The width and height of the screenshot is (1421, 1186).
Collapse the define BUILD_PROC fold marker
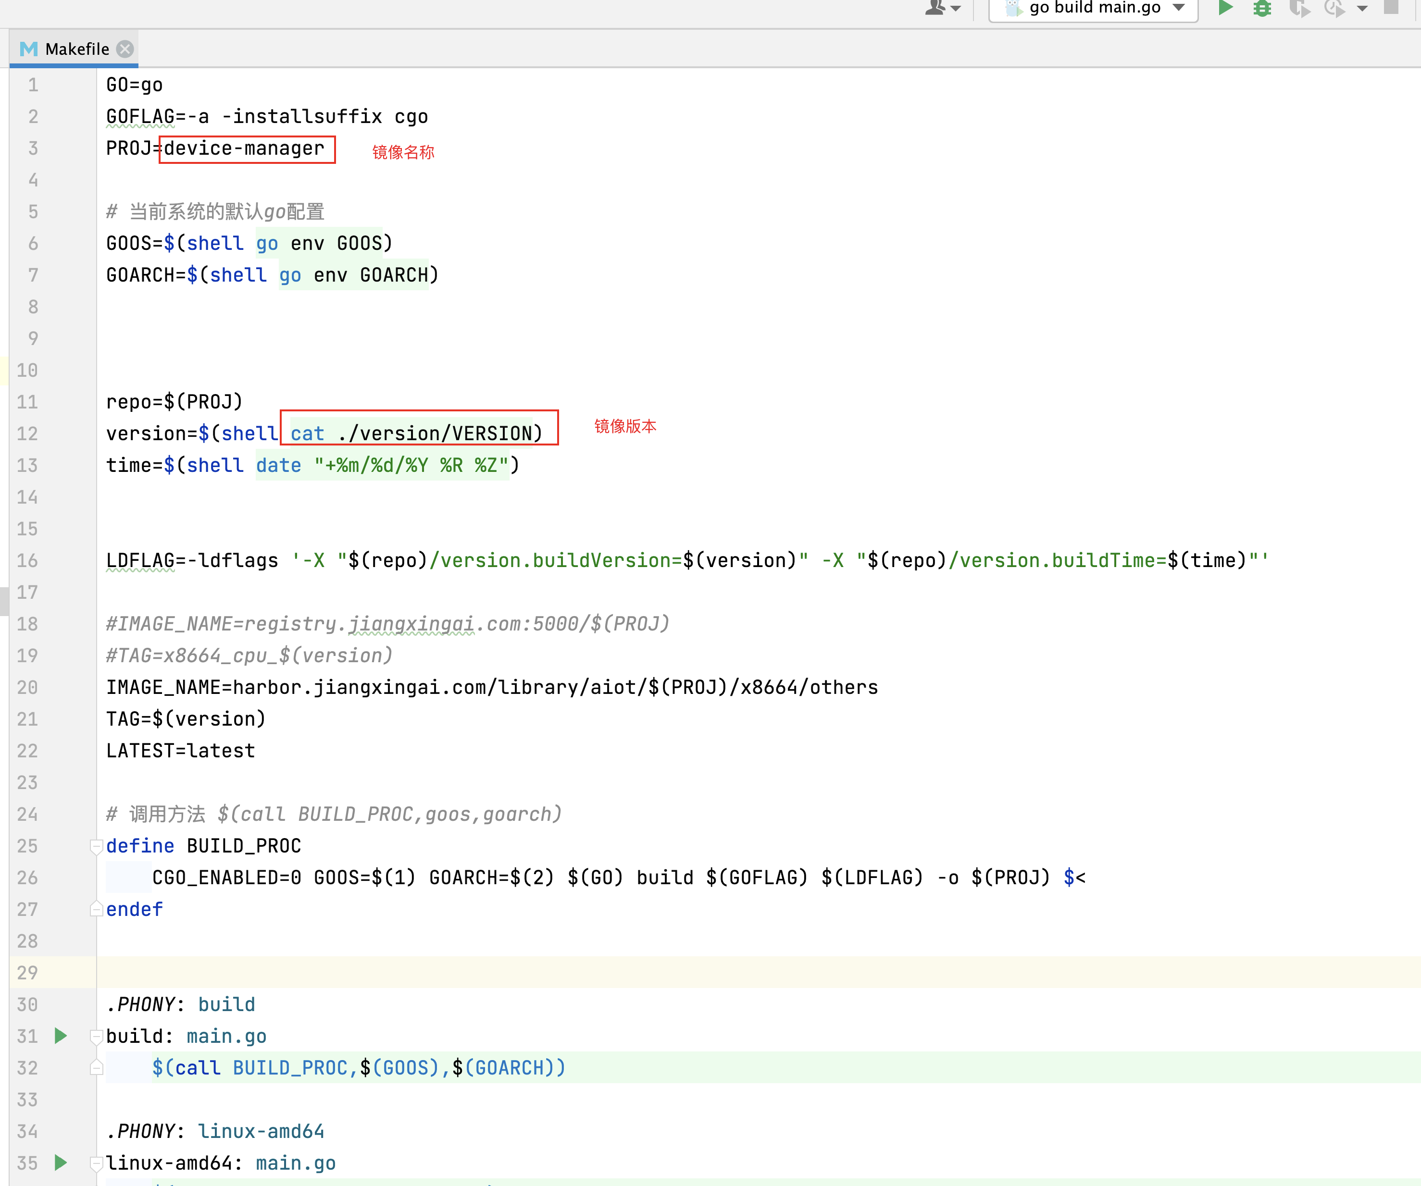pyautogui.click(x=96, y=846)
